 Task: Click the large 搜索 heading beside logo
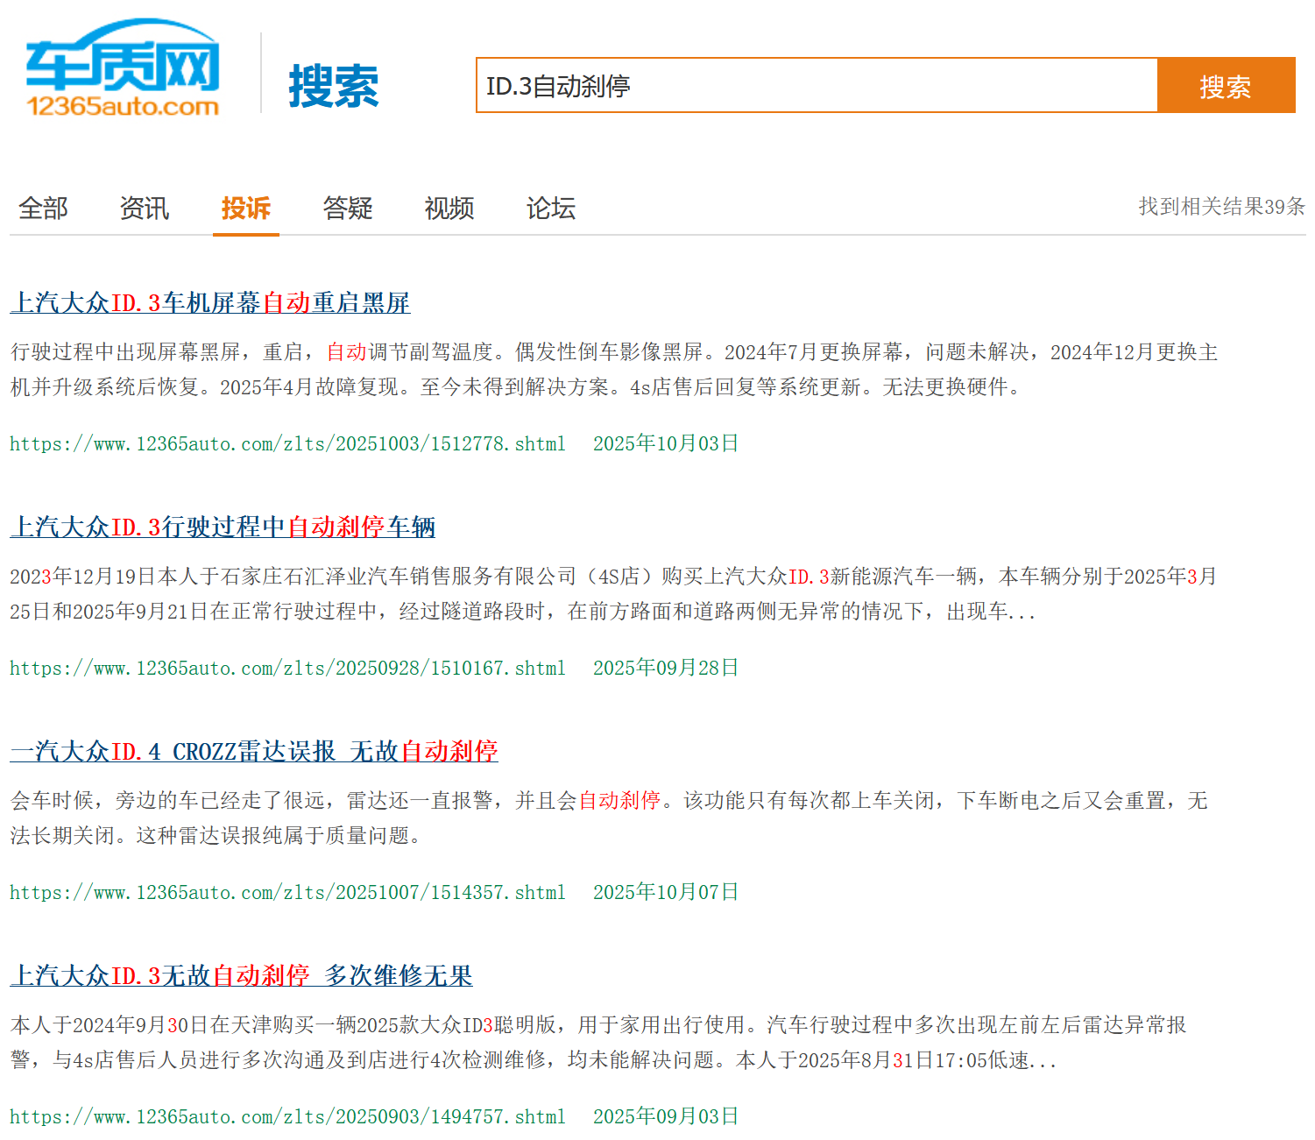point(334,87)
